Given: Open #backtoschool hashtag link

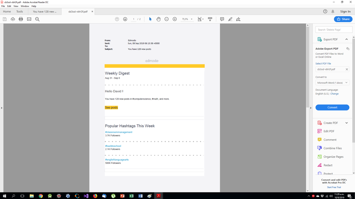Looking at the screenshot, I should coord(113,146).
